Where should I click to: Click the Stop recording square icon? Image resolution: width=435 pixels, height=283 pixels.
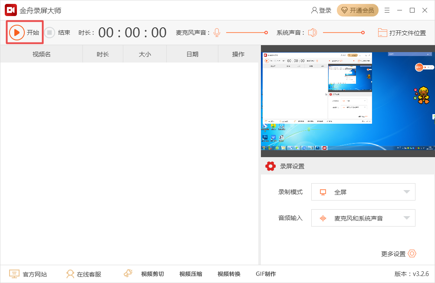pos(50,33)
